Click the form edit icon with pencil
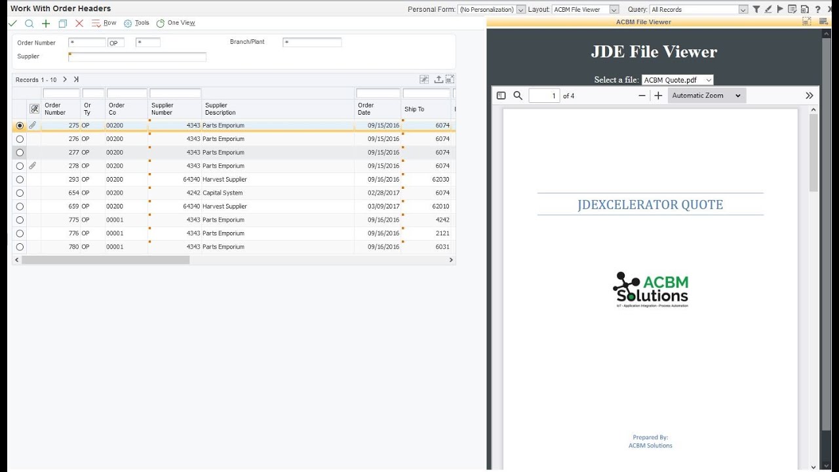 (792, 9)
